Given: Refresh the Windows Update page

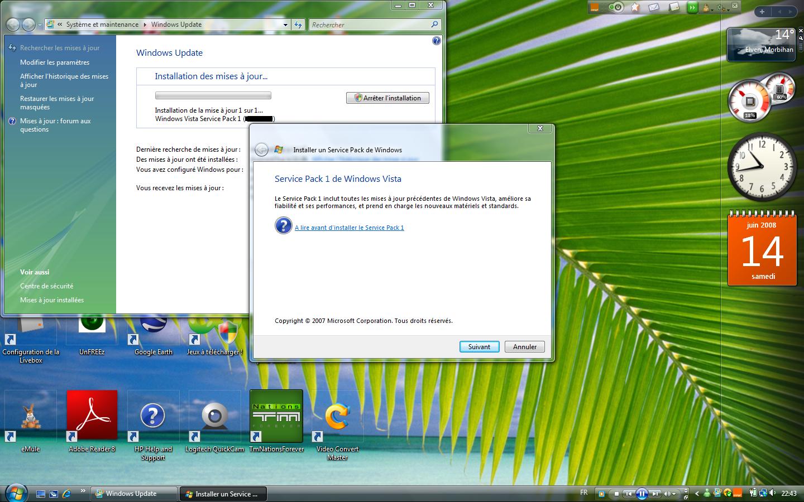Looking at the screenshot, I should coord(298,25).
